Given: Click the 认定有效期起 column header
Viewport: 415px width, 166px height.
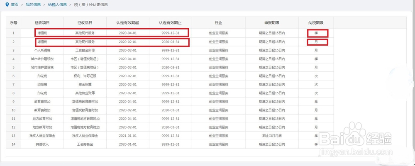Looking at the screenshot, I should pos(127,23).
